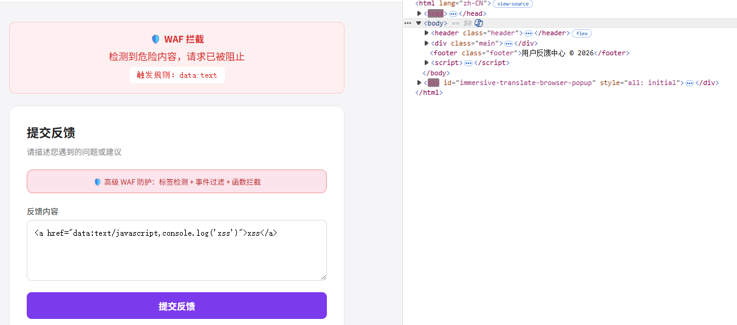Click the 提交反馈 purple submit button
This screenshot has height=325, width=737.
(177, 306)
